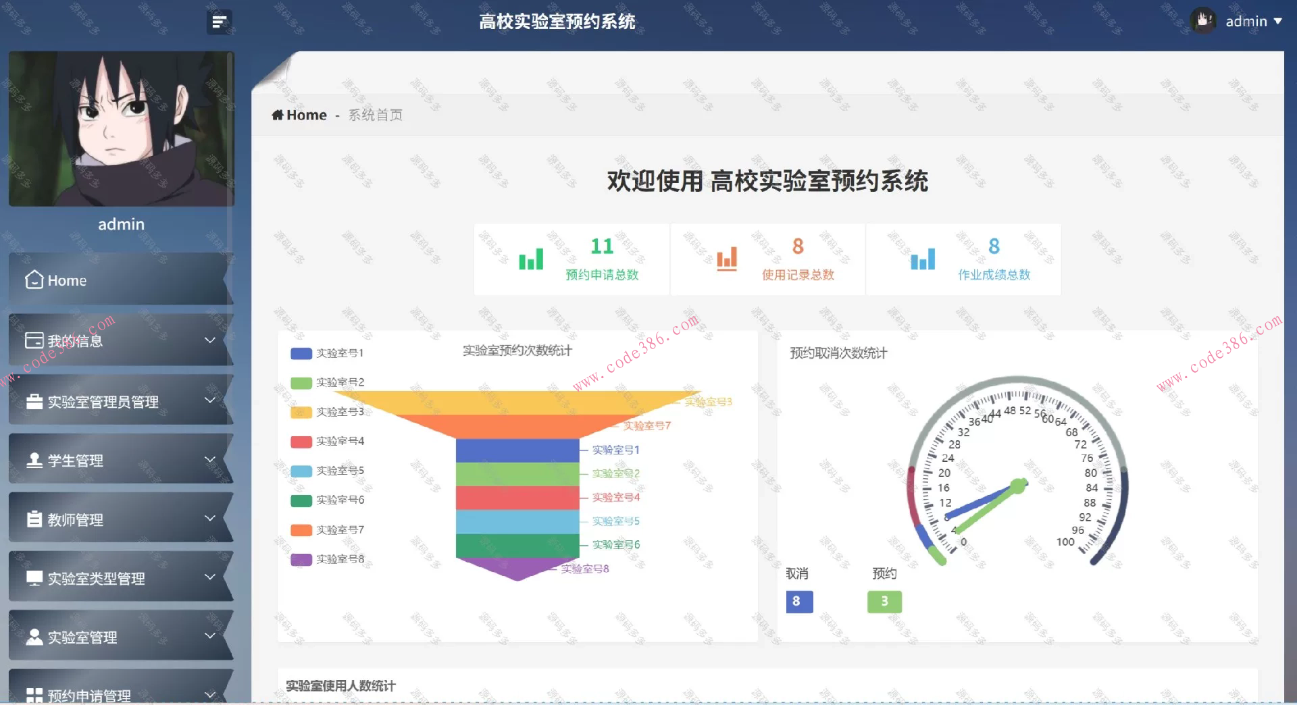1297x705 pixels.
Task: Open the 实验室管理 menu item
Action: click(x=121, y=635)
